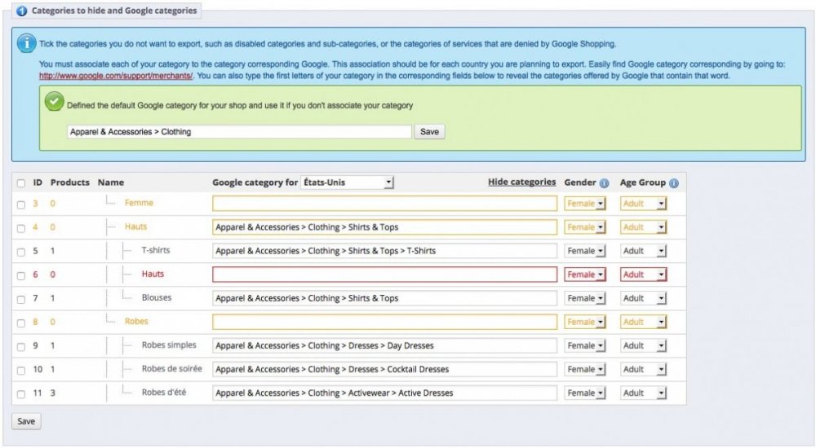
Task: Open the États-Unis country dropdown
Action: pyautogui.click(x=348, y=182)
